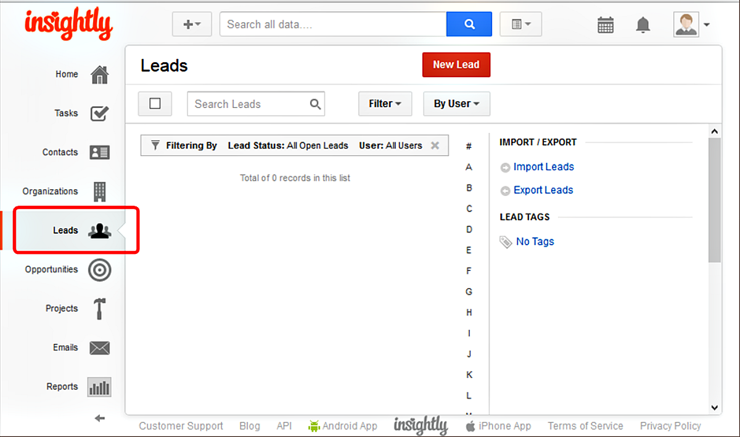The height and width of the screenshot is (437, 740).
Task: Check notifications via the bell icon
Action: 643,24
